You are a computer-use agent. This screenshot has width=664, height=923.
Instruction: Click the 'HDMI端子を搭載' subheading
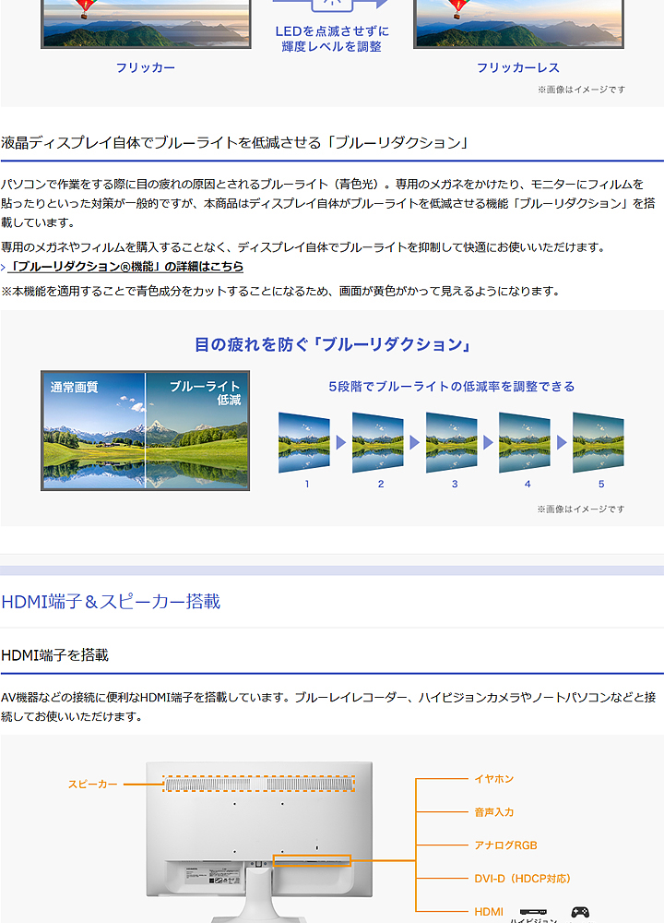pyautogui.click(x=54, y=655)
